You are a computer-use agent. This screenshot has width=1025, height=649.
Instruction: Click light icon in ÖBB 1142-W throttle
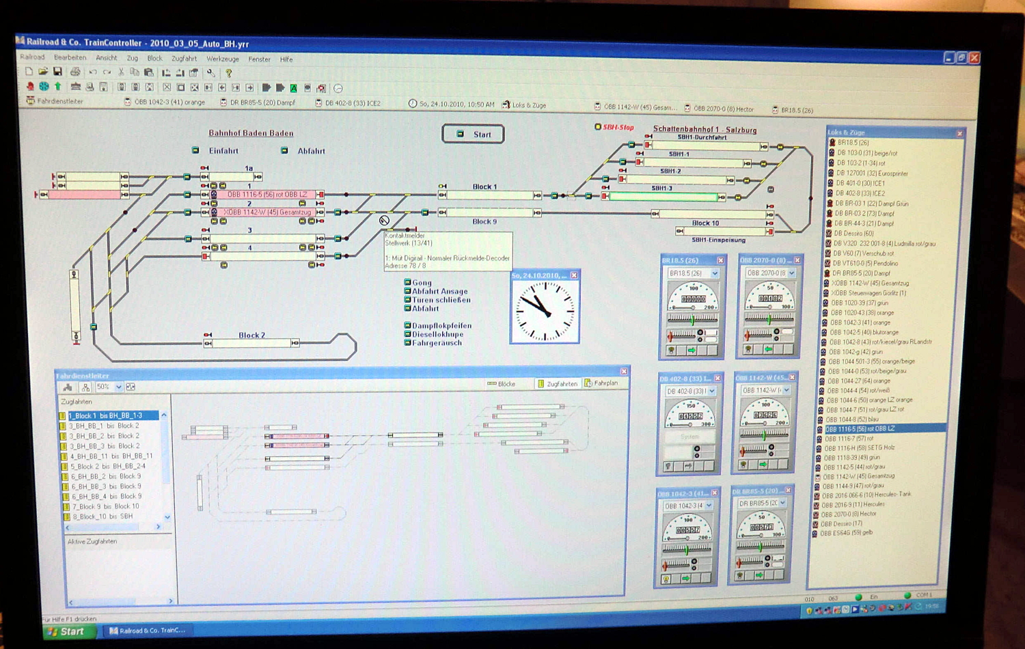[x=744, y=465]
